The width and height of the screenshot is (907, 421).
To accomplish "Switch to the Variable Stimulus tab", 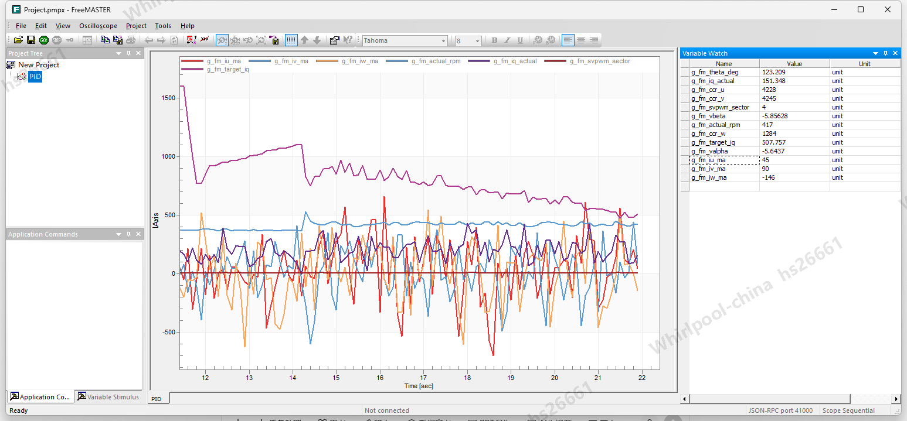I will 108,397.
